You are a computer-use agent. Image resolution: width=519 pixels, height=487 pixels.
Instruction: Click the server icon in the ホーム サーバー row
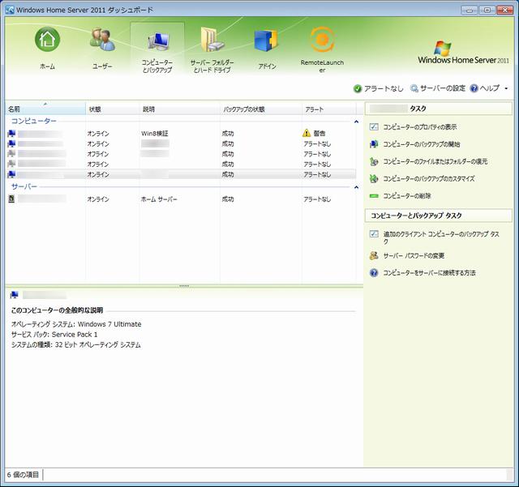[11, 199]
